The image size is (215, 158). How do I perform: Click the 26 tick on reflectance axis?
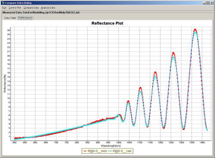pyautogui.click(x=9, y=30)
